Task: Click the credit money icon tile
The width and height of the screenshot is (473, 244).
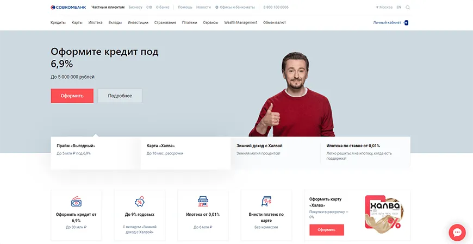Action: (76, 202)
